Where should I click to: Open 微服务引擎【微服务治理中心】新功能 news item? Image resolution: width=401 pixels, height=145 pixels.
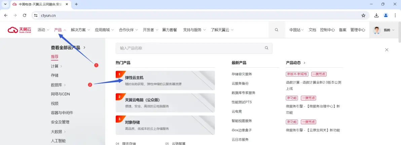coord(313,110)
